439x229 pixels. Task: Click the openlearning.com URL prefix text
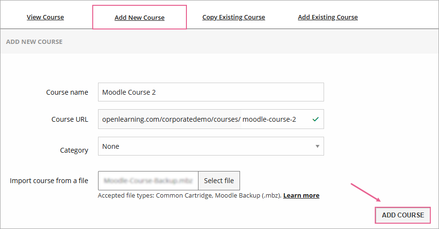[171, 119]
